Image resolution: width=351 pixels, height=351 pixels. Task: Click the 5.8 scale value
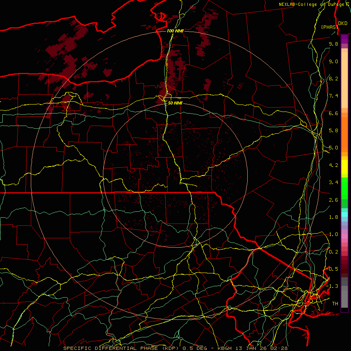(x=333, y=131)
